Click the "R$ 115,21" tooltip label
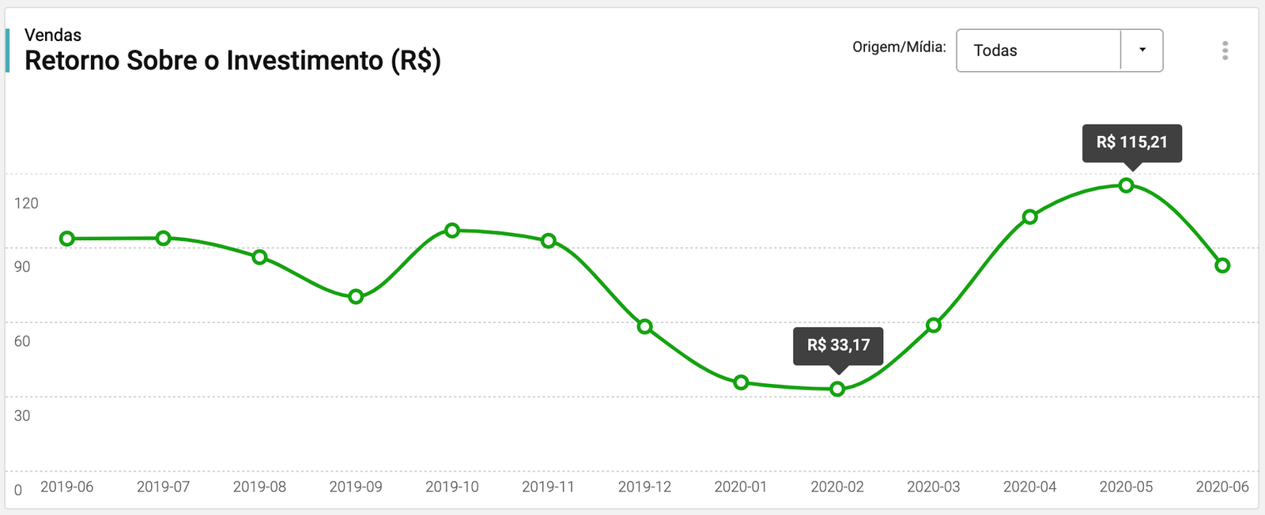The width and height of the screenshot is (1265, 515). [1131, 142]
